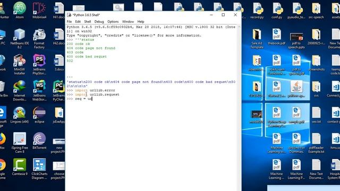The image size is (340, 191).
Task: Click the Camtasia 9 desktop icon
Action: point(20,167)
